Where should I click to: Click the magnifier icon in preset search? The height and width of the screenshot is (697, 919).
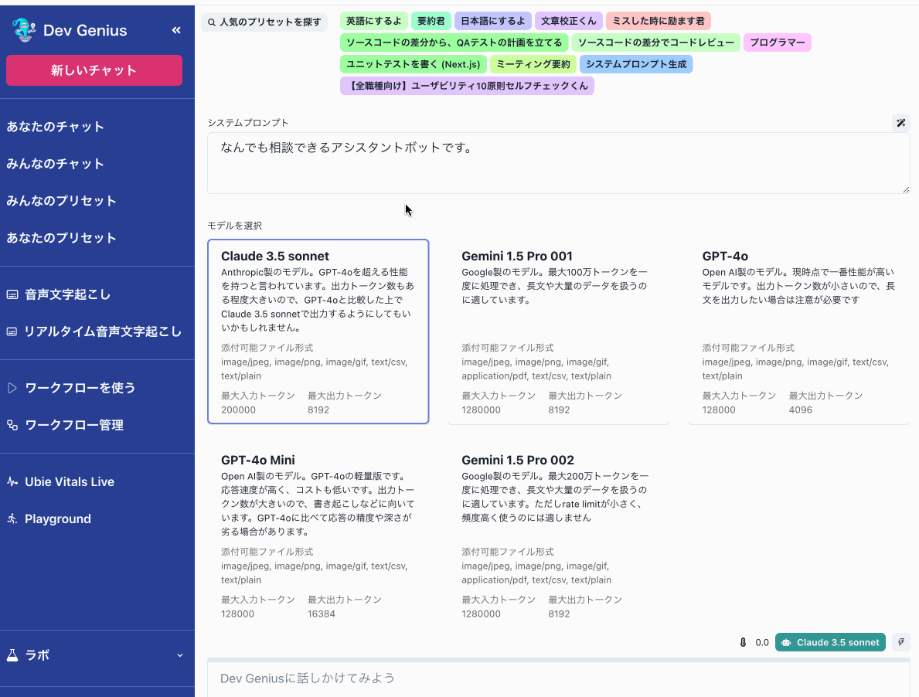pos(212,22)
